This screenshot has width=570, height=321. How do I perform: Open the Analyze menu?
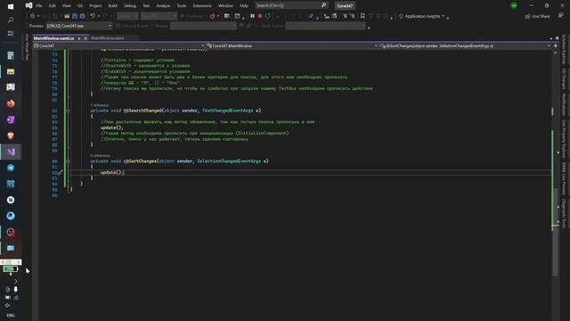163,6
